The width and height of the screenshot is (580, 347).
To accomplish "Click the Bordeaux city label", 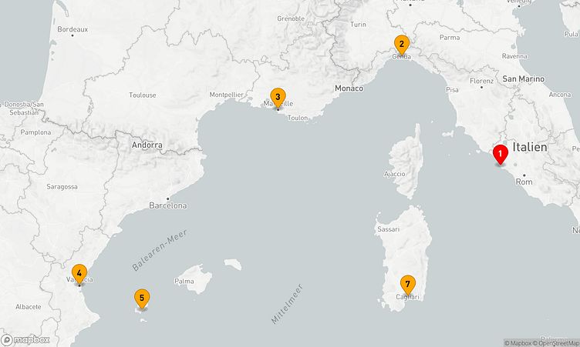I will pyautogui.click(x=72, y=29).
